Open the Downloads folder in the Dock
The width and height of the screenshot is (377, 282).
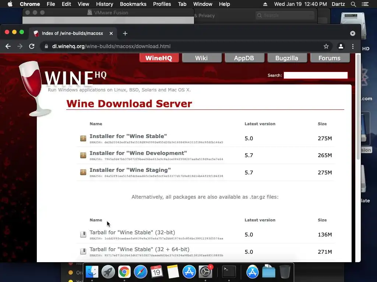(x=268, y=271)
